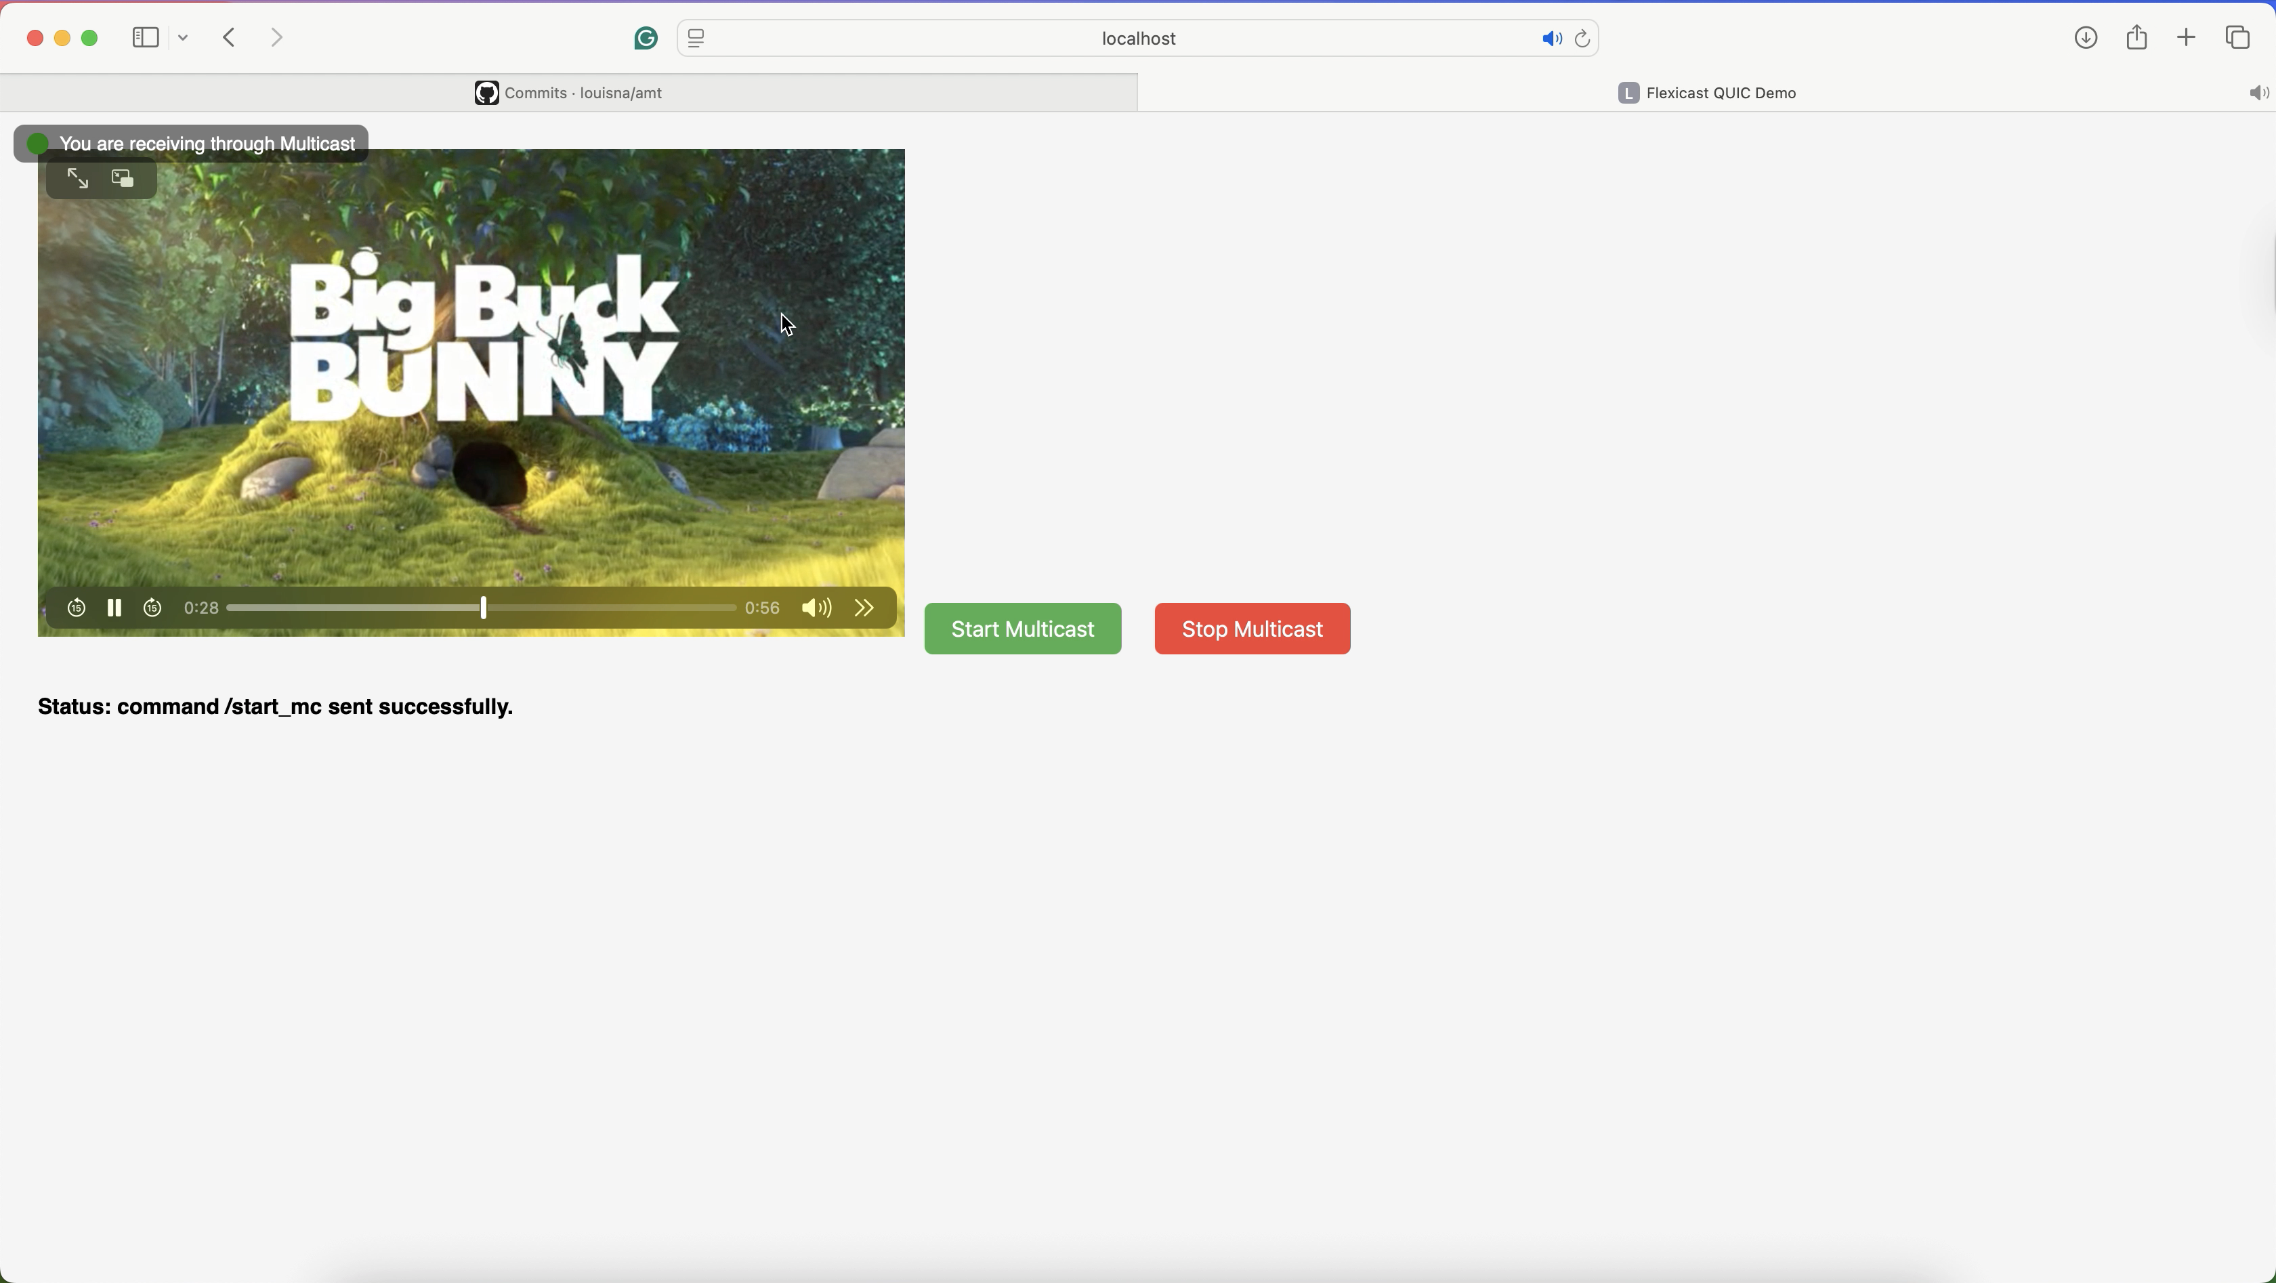Image resolution: width=2276 pixels, height=1283 pixels.
Task: Enter video full screen mode
Action: 78,180
